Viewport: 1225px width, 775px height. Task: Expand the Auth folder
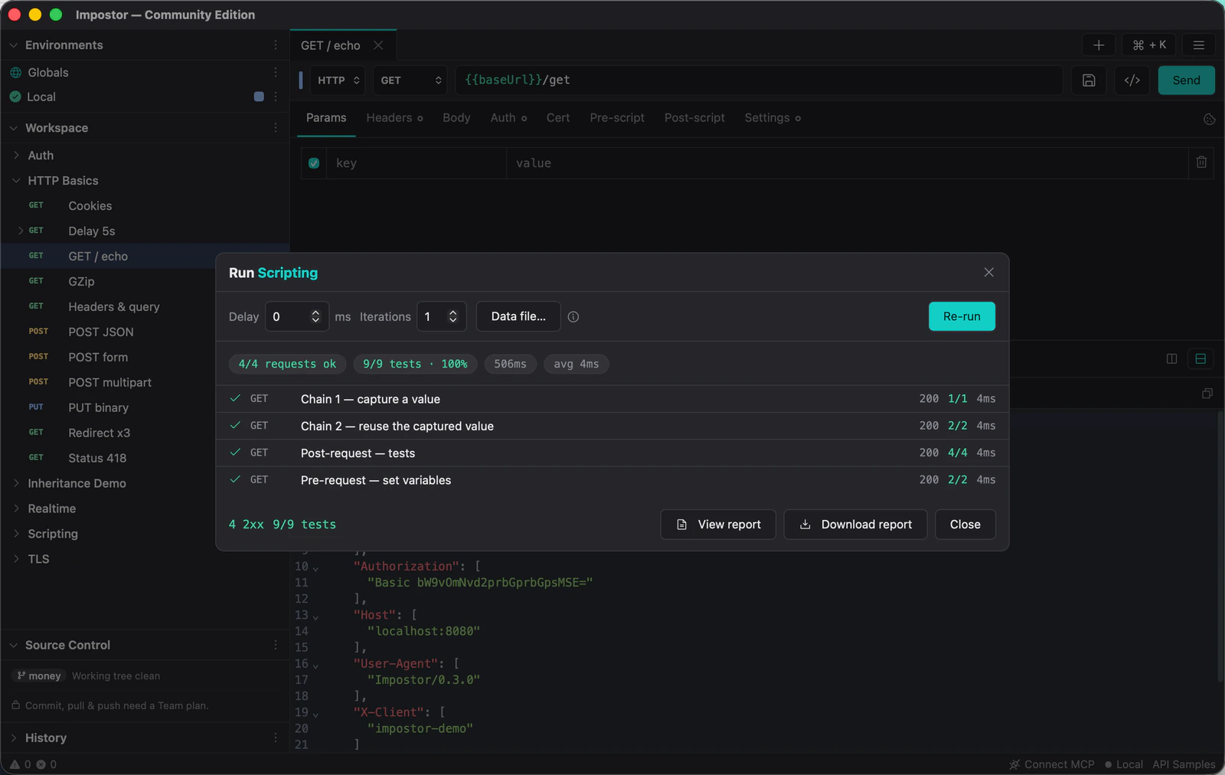click(x=16, y=155)
